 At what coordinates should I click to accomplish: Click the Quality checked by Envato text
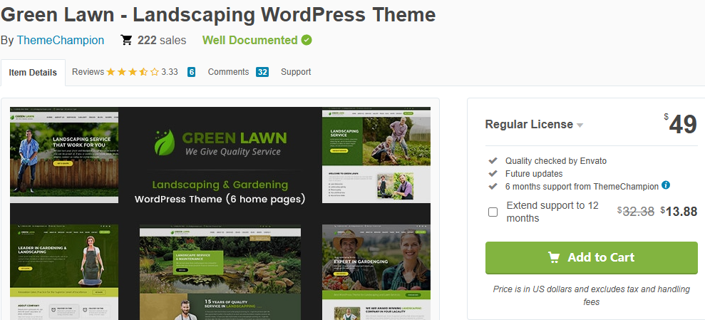coord(556,161)
